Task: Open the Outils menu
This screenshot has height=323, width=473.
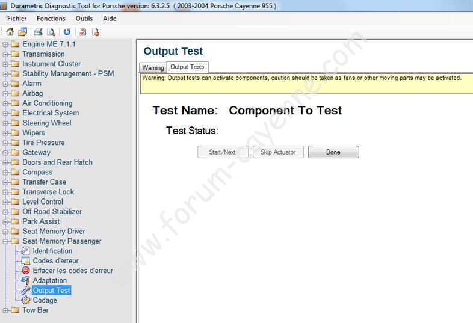Action: [x=84, y=19]
